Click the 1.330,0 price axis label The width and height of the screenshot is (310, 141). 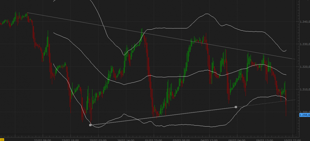click(305, 44)
